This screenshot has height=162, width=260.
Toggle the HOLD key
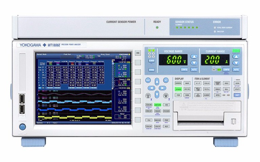point(226,83)
